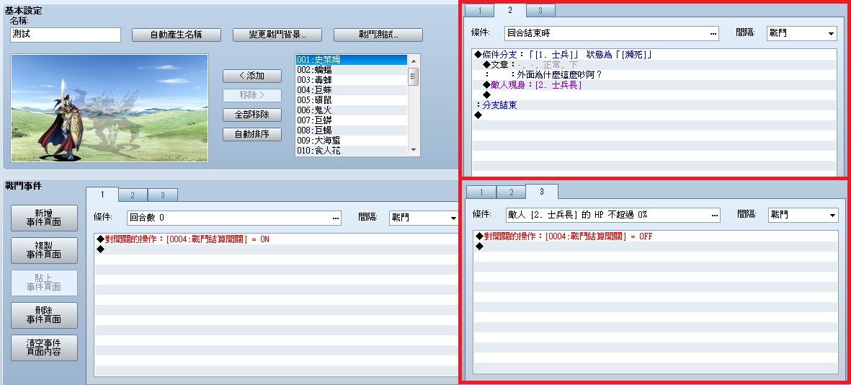Select 008:巨蝎 in the enemy list
This screenshot has height=385, width=851.
coord(352,130)
